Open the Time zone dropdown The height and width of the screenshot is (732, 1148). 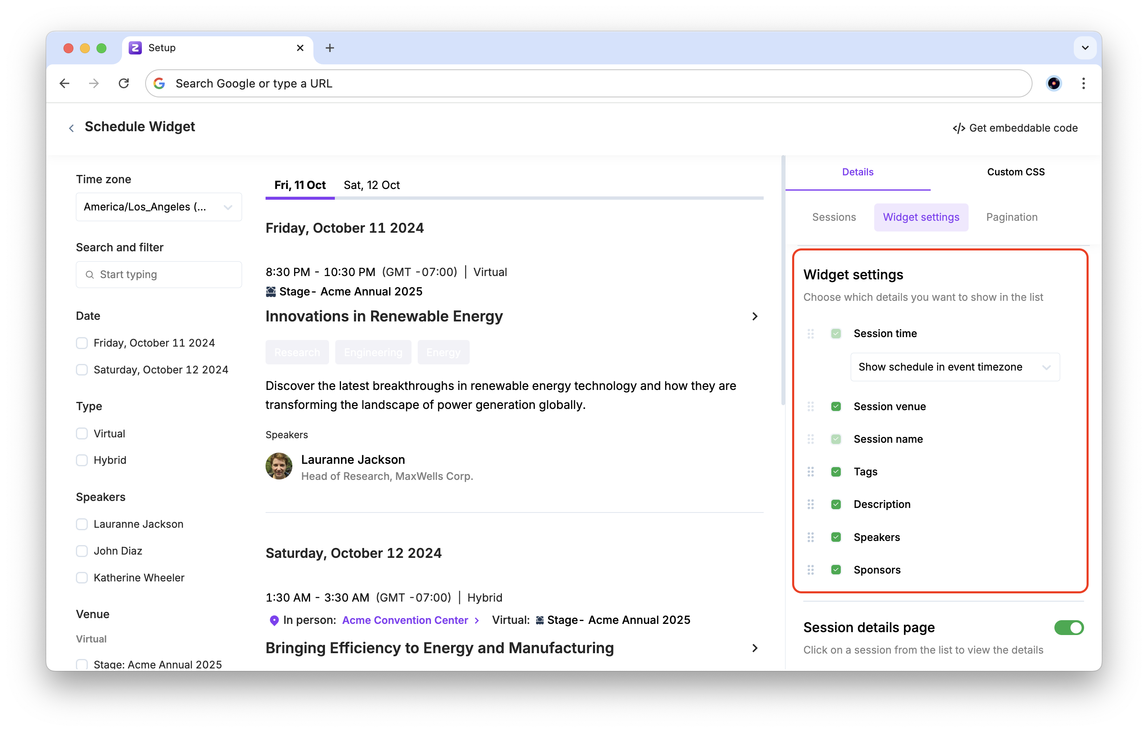point(159,207)
